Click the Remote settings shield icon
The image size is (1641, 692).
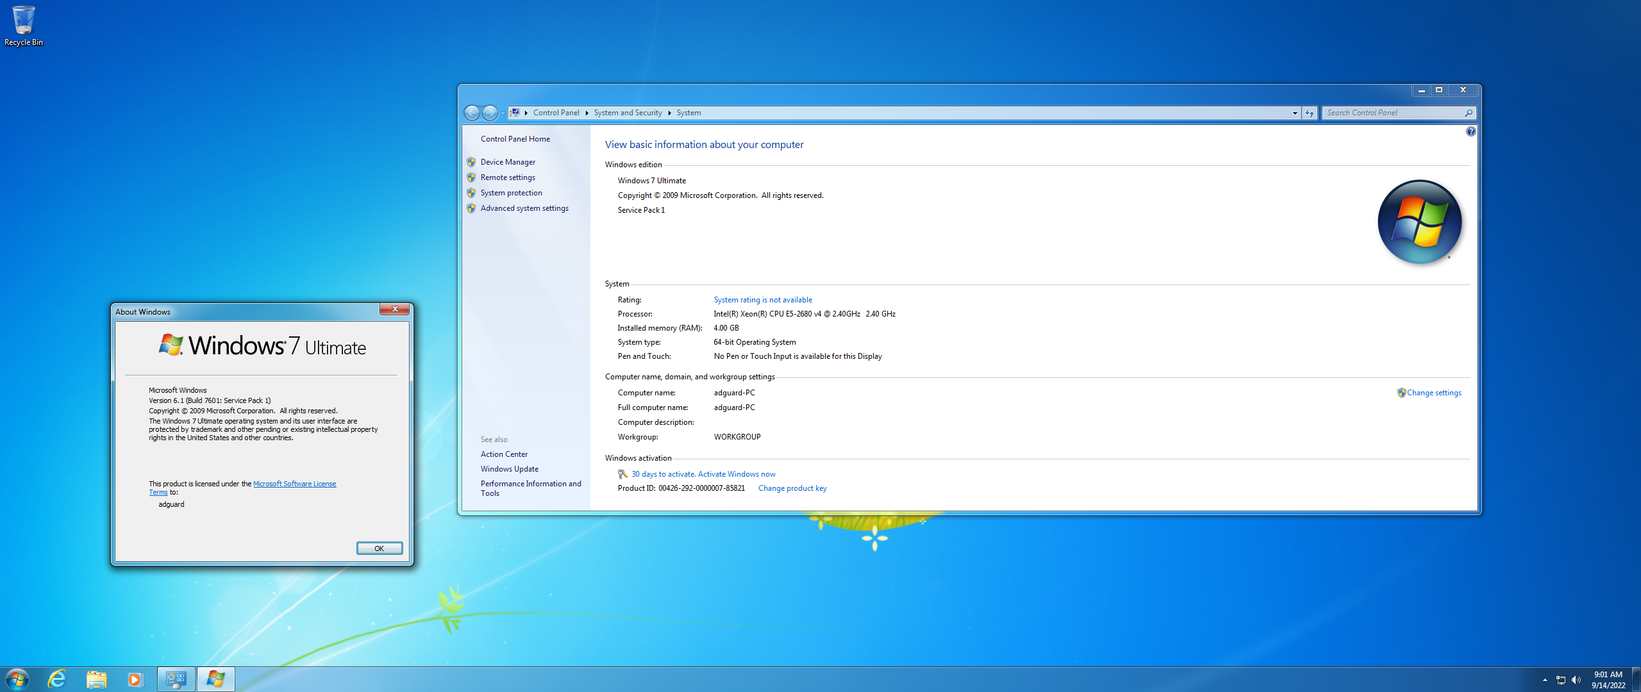pos(471,177)
